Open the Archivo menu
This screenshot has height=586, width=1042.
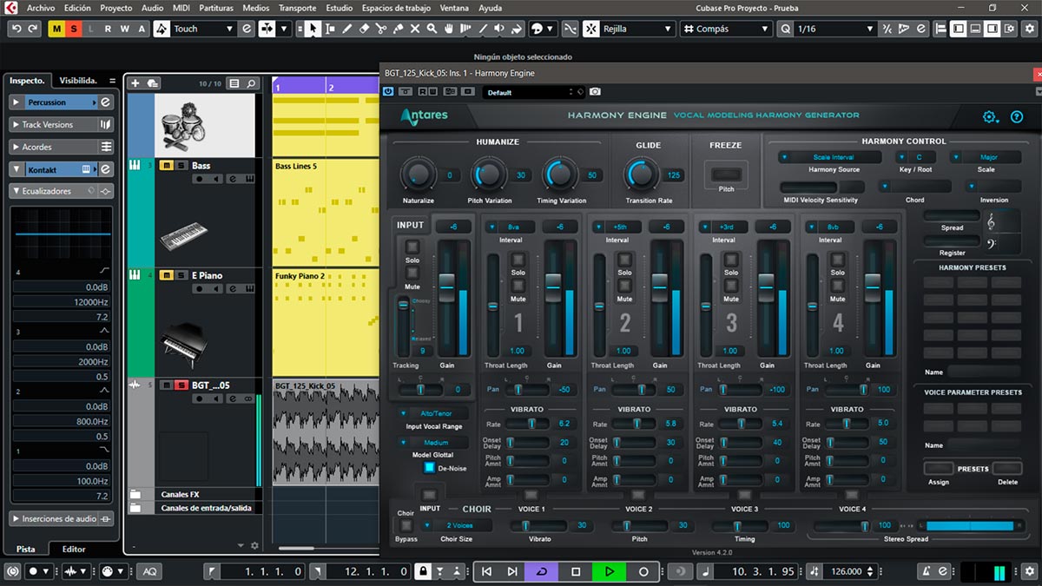point(41,8)
